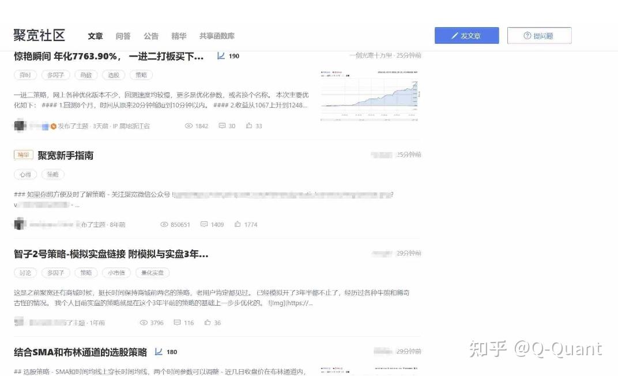View the 公告 tab
Image resolution: width=618 pixels, height=376 pixels.
coord(151,36)
